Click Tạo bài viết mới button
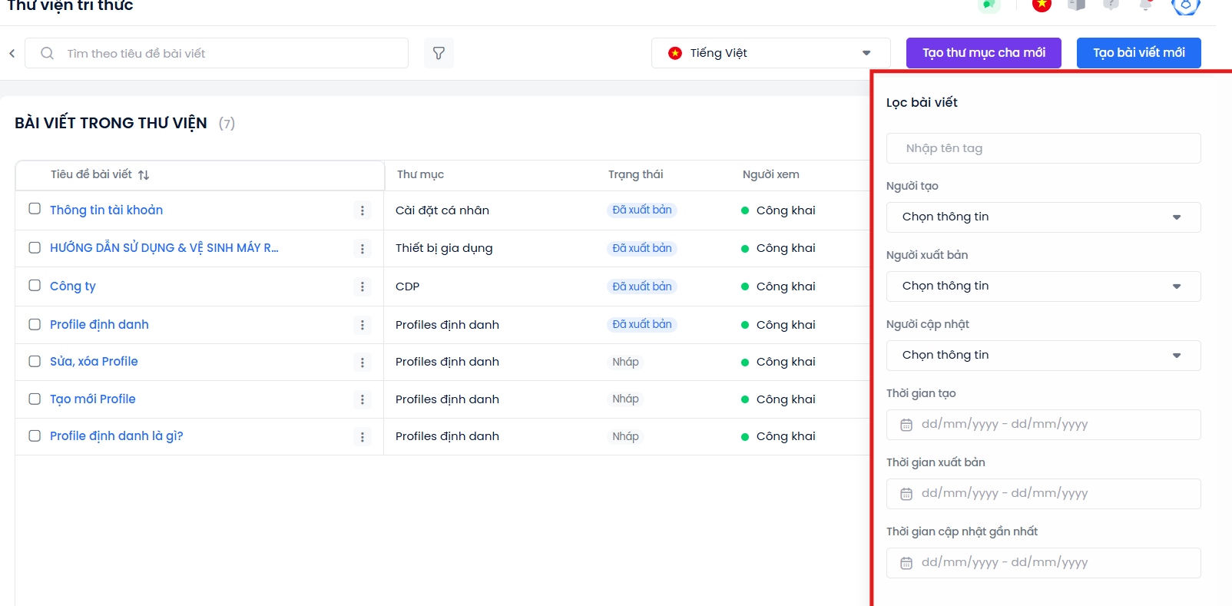The height and width of the screenshot is (606, 1232). 1138,53
